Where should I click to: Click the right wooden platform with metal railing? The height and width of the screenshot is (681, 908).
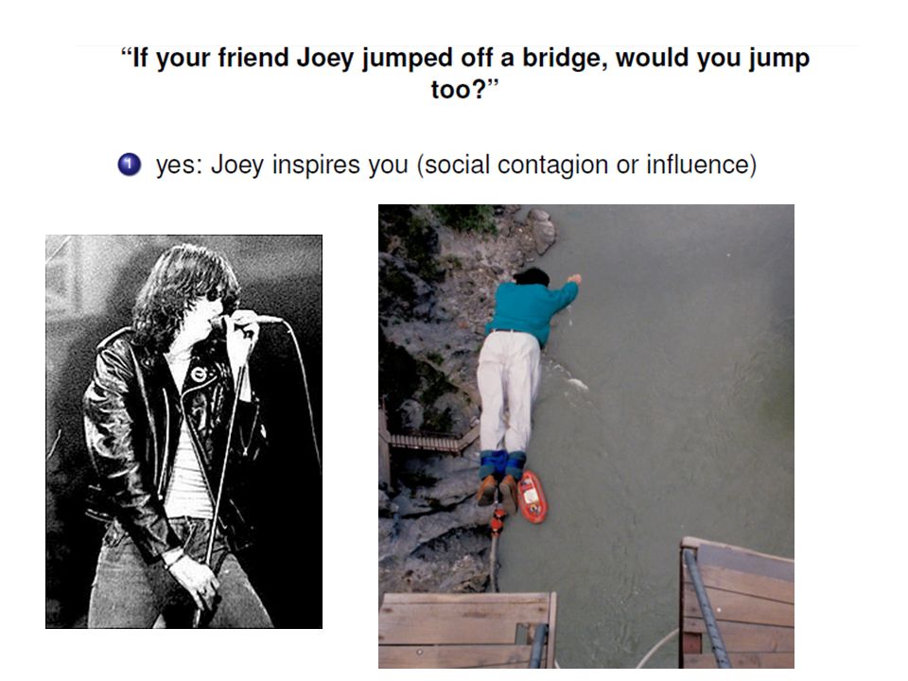[737, 603]
